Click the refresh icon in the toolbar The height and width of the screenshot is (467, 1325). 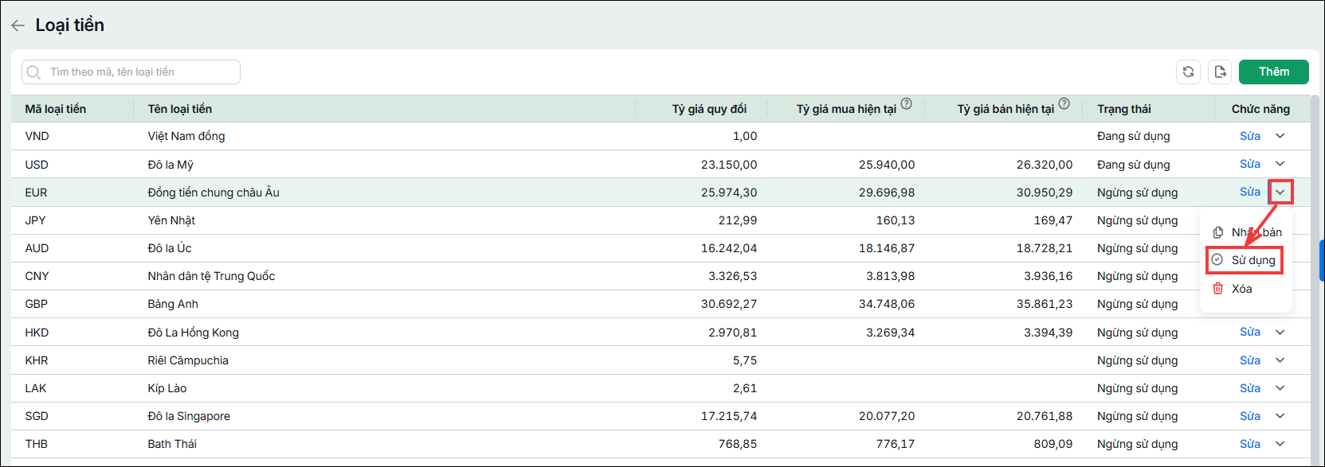pyautogui.click(x=1188, y=72)
